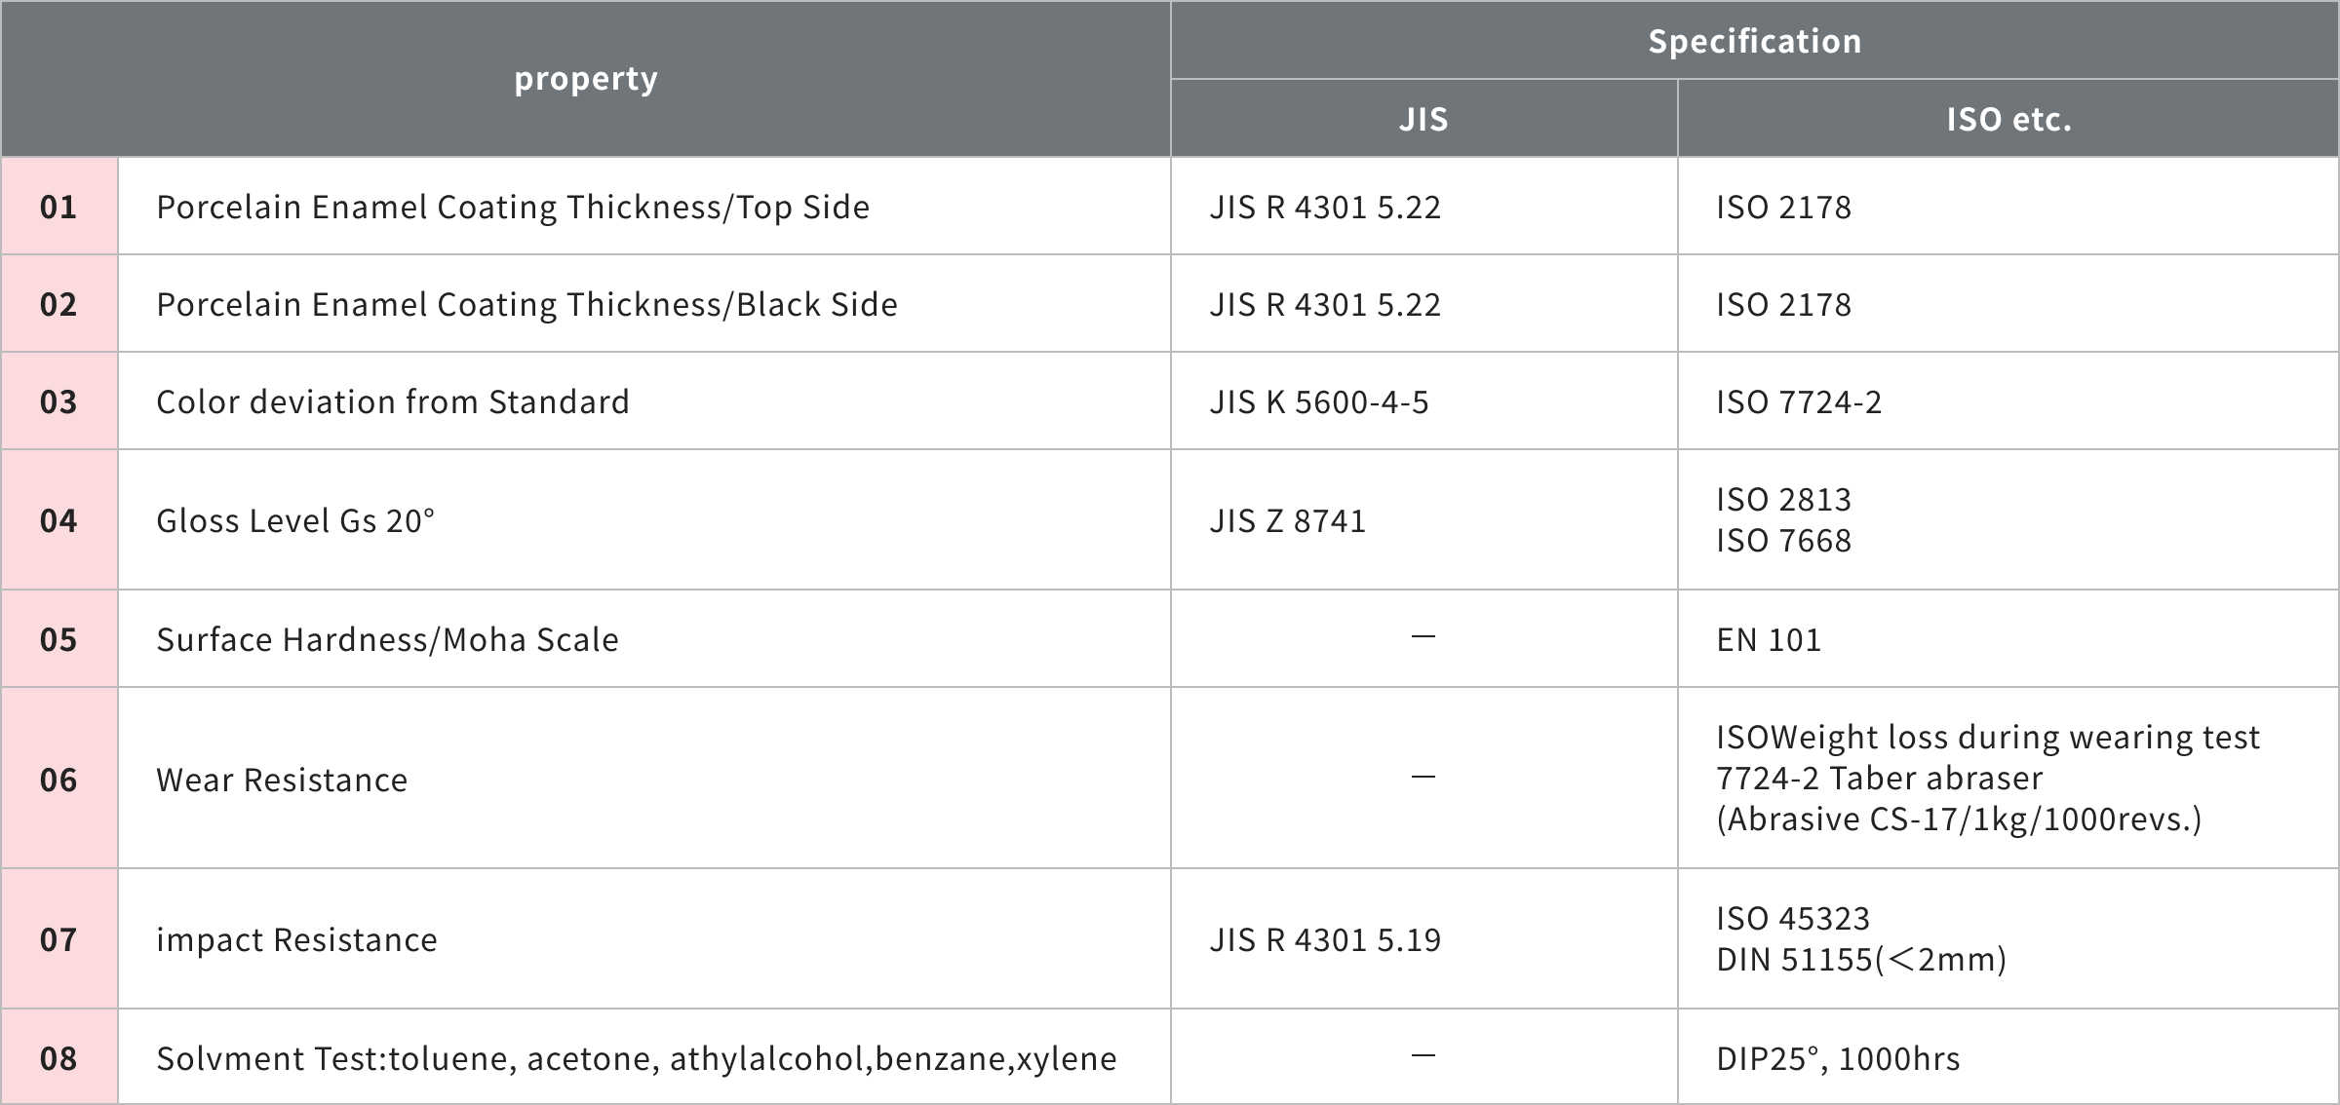Select the 'EN 101' cell

click(1769, 639)
